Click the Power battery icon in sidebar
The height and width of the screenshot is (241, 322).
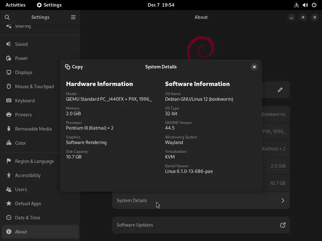tap(8, 58)
